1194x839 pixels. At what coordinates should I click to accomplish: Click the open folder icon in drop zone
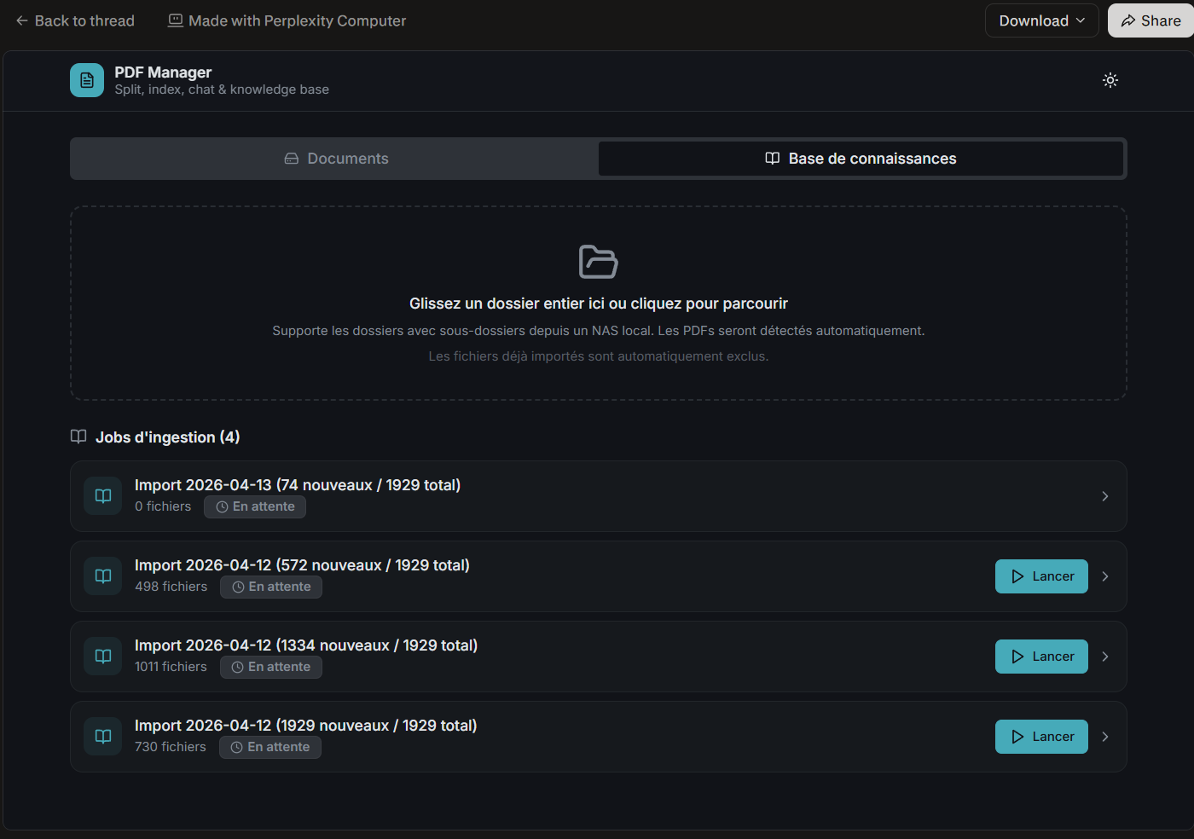pos(598,262)
